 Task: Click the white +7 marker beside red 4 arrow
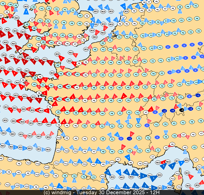(146, 112)
